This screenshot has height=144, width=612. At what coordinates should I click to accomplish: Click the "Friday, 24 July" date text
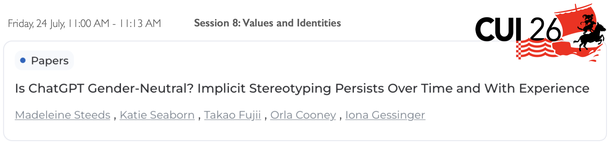[36, 24]
